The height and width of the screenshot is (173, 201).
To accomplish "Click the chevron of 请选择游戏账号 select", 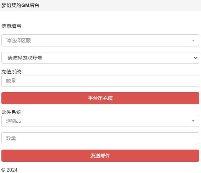I will pos(195,58).
